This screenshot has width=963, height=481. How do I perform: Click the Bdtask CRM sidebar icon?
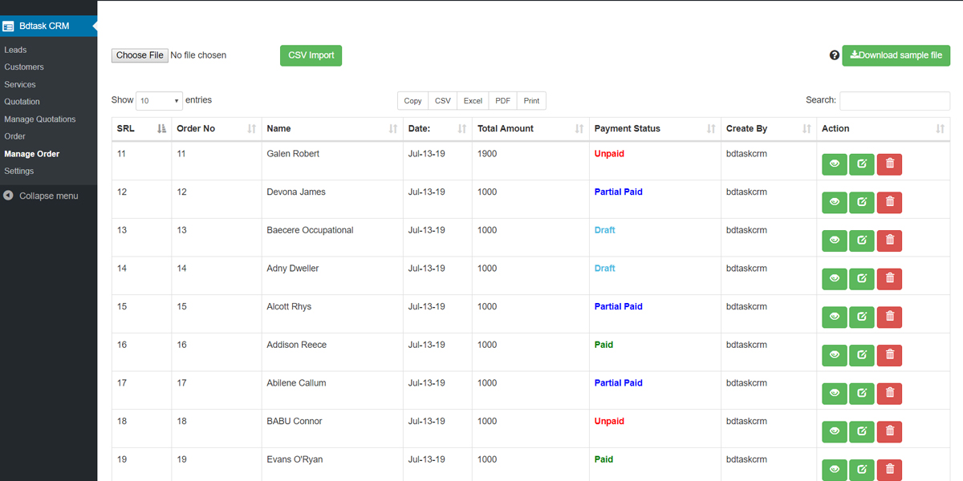click(x=8, y=26)
